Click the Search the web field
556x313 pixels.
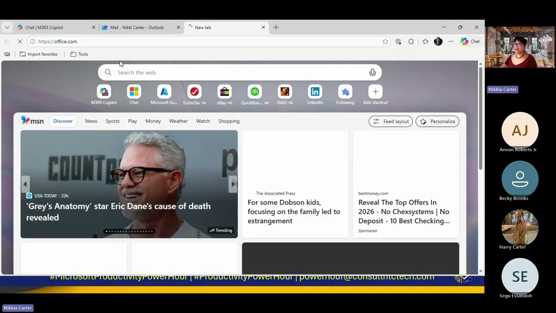pyautogui.click(x=240, y=73)
